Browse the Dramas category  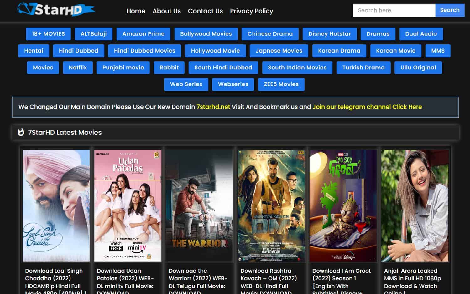pyautogui.click(x=378, y=34)
